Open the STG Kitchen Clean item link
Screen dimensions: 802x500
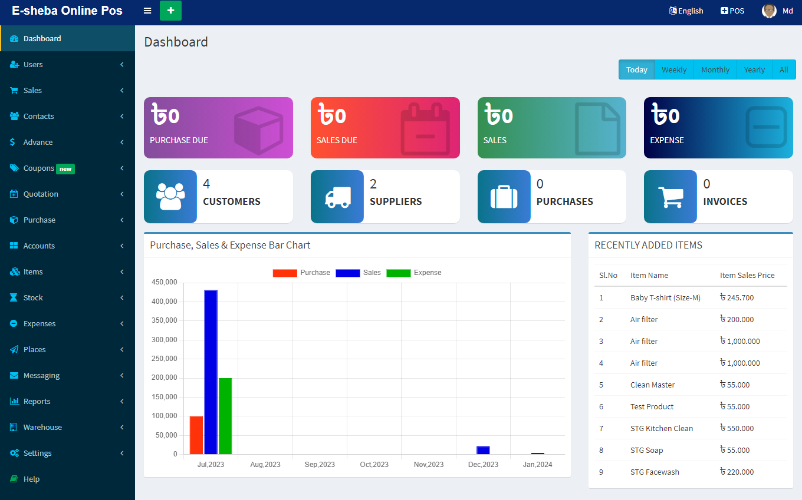[x=662, y=428]
